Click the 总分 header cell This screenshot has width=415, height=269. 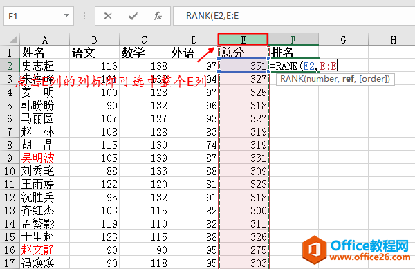[243, 52]
